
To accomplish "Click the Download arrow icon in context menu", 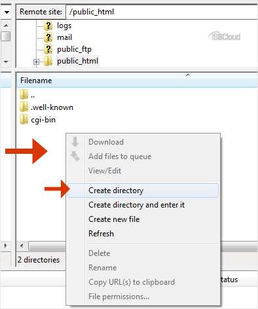I will point(75,142).
